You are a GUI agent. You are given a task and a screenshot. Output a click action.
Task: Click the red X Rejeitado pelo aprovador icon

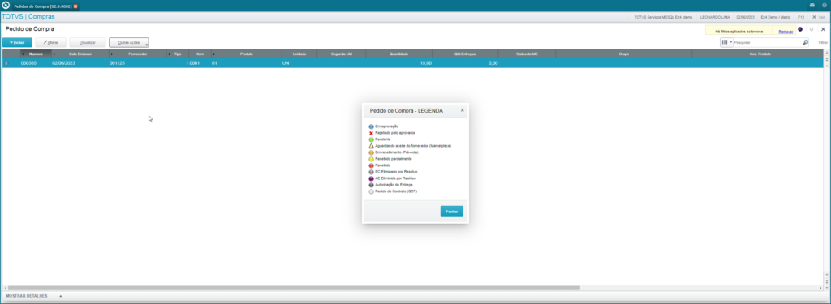(371, 133)
